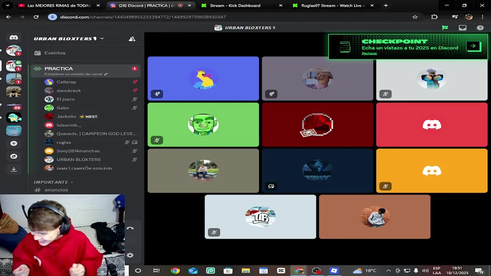Click the Download Apps arrow icon

14,169
